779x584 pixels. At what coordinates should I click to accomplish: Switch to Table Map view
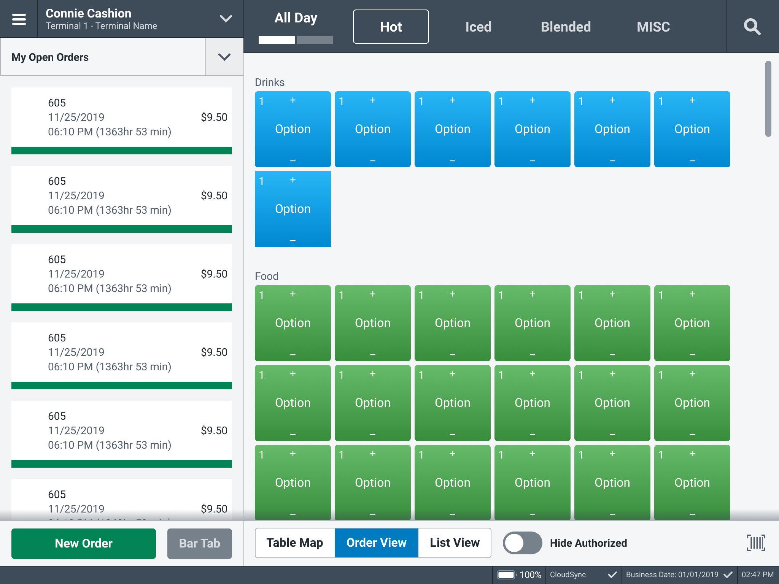click(295, 543)
